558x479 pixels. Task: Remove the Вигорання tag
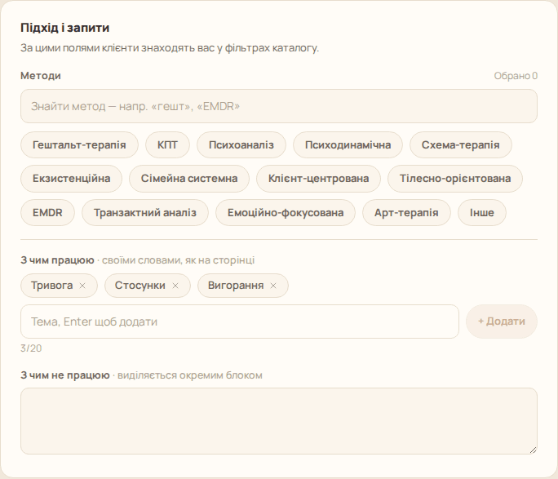[273, 286]
